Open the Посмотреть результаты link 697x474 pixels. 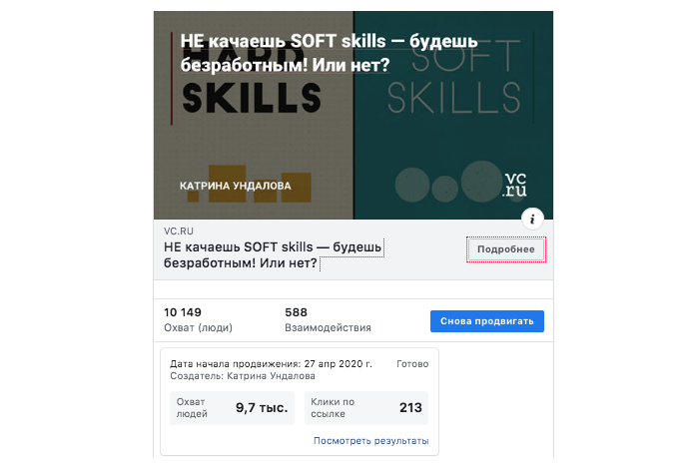[x=370, y=441]
